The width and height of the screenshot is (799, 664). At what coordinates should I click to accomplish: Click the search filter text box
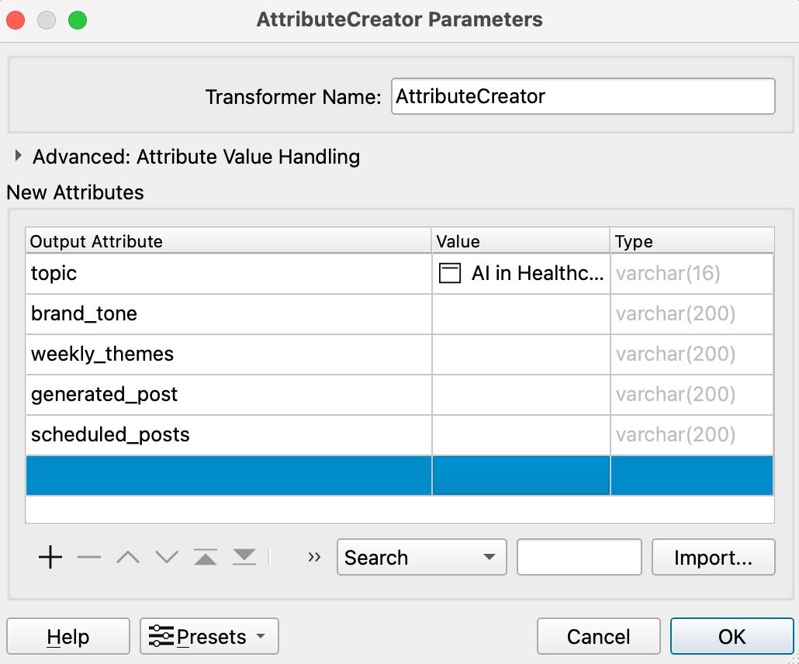tap(579, 557)
